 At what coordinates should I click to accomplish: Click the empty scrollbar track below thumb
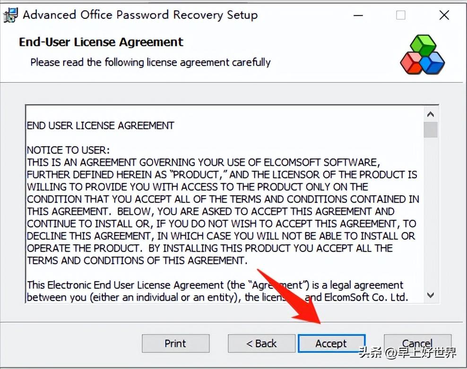(430, 213)
